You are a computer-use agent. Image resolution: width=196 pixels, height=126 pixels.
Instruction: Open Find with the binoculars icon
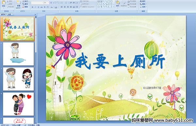click(x=141, y=1)
